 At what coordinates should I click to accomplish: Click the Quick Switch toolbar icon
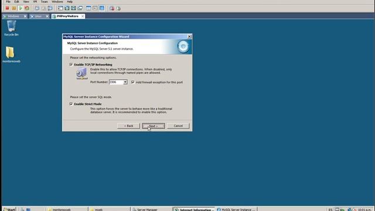click(67, 8)
